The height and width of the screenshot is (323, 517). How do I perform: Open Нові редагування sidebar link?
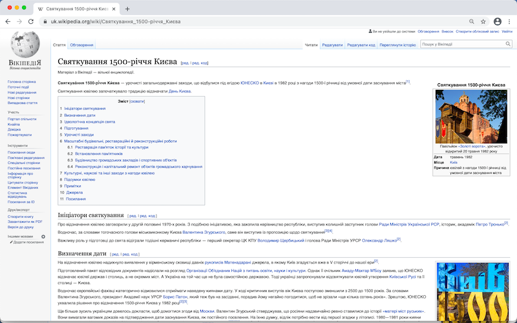22,92
